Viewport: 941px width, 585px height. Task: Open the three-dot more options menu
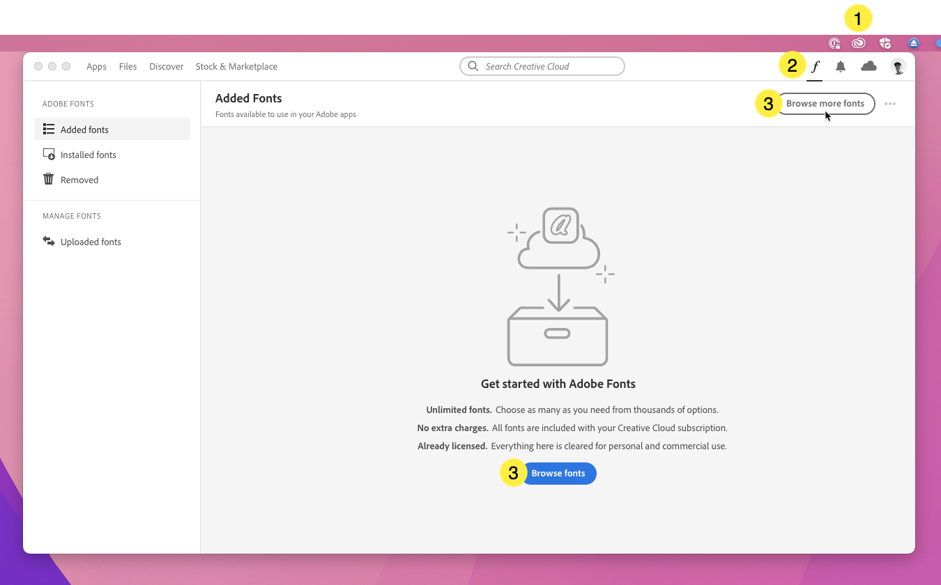(x=890, y=104)
